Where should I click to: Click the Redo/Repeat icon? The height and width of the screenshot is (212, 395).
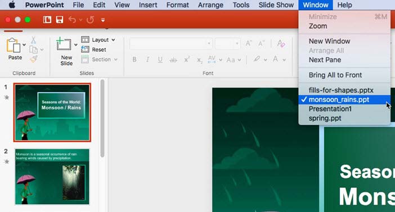90,20
